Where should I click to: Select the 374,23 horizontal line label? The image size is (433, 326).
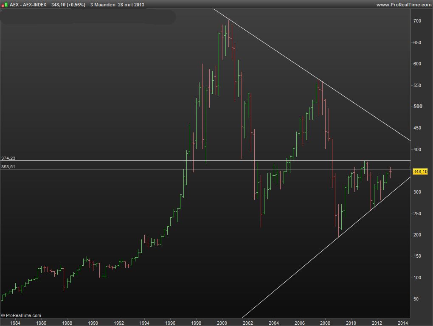(8, 158)
